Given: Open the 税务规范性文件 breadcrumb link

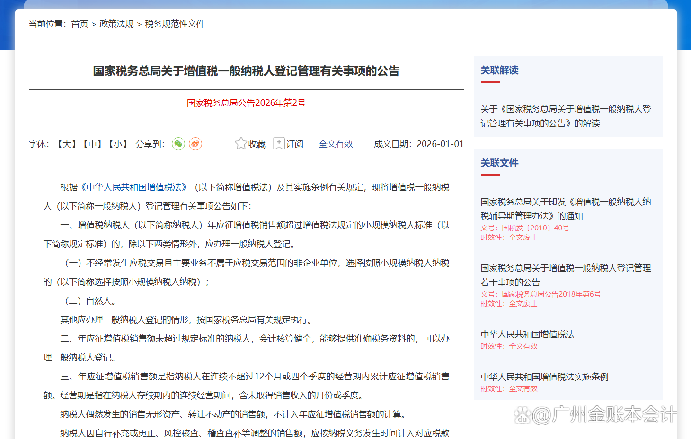Looking at the screenshot, I should click(x=175, y=24).
